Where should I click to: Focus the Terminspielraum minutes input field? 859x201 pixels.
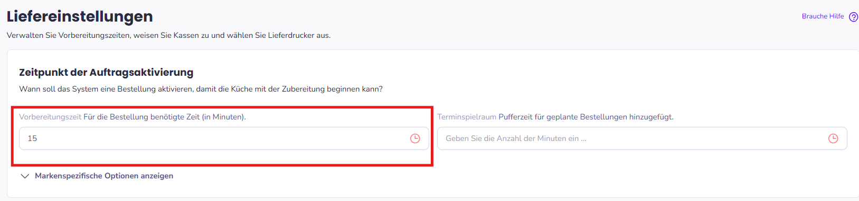pos(642,138)
